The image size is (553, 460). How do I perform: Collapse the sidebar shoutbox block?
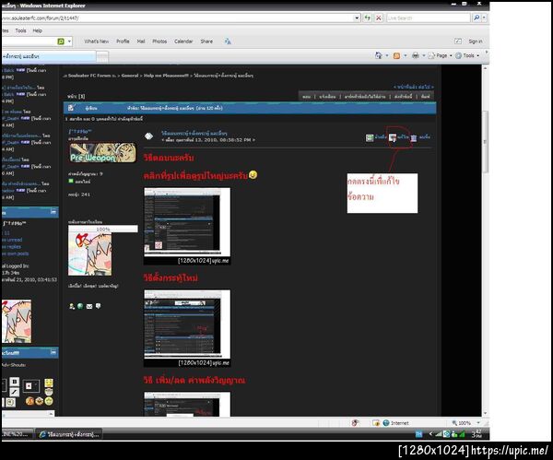[53, 352]
